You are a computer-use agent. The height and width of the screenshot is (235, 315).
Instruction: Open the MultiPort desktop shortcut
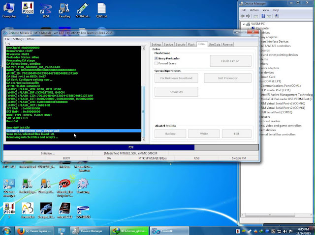83,10
